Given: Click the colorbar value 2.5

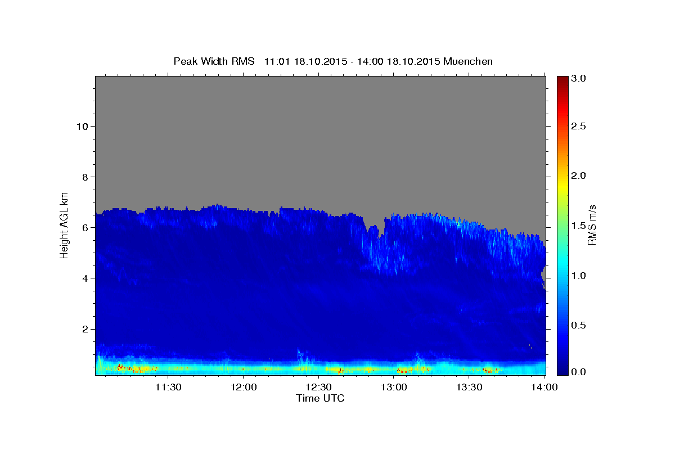Looking at the screenshot, I should tap(579, 126).
